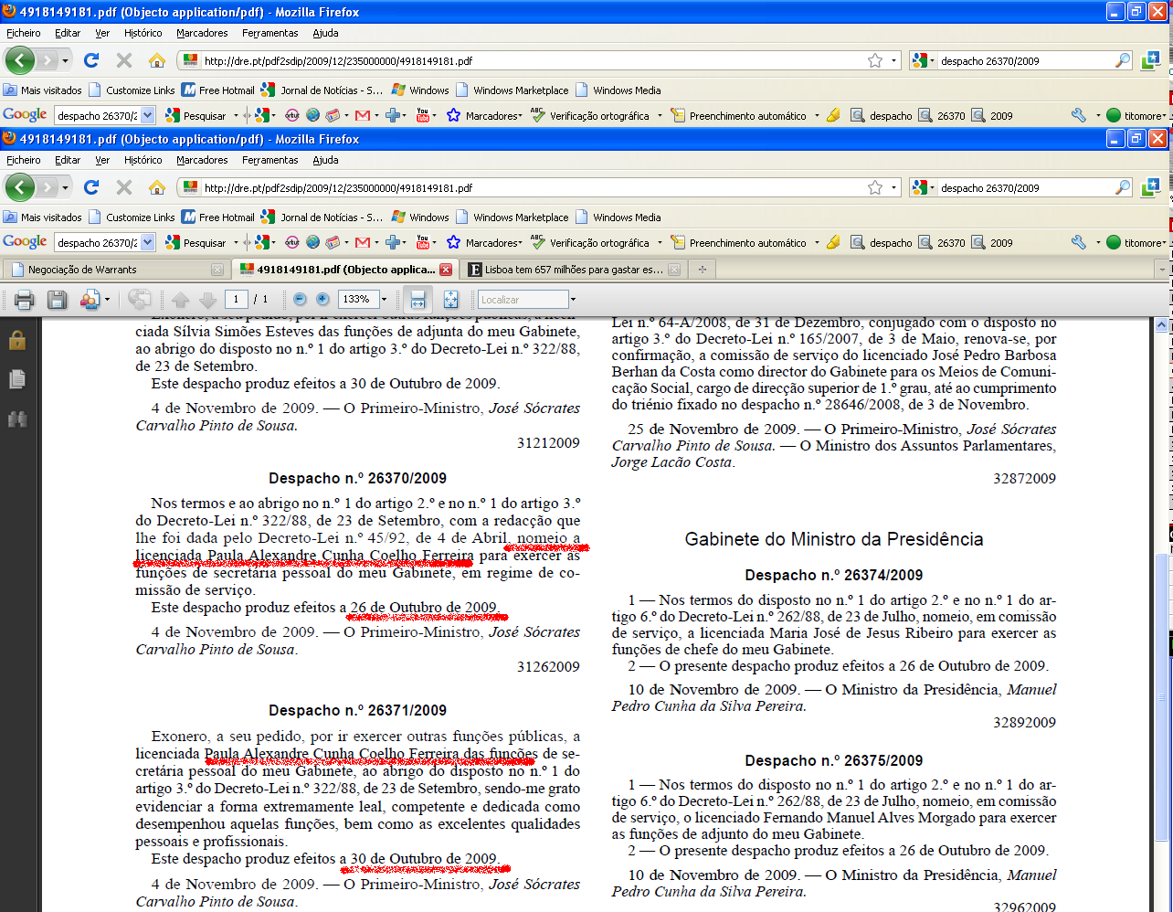Expand the 133% zoom level dropdown

coord(384,300)
